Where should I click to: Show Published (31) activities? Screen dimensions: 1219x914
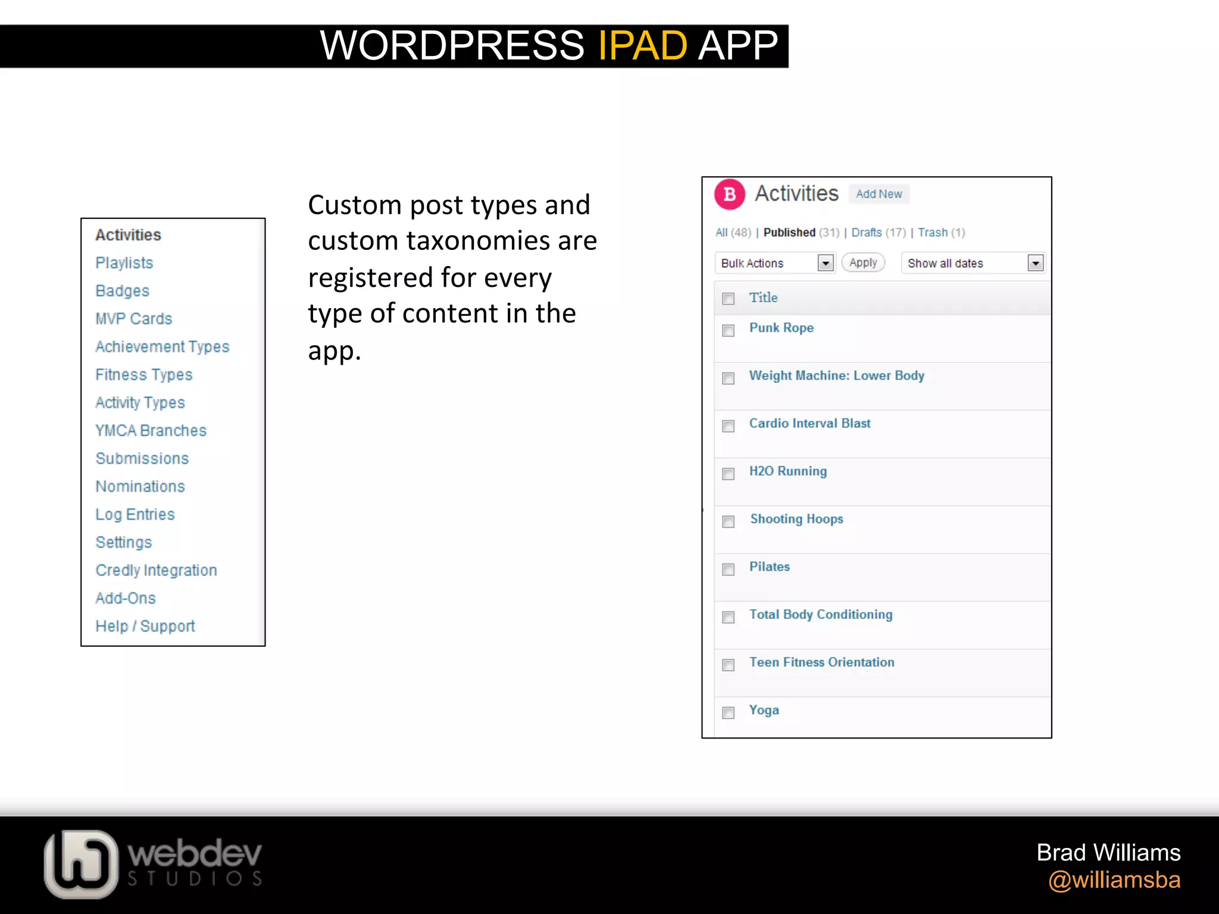[x=801, y=233]
